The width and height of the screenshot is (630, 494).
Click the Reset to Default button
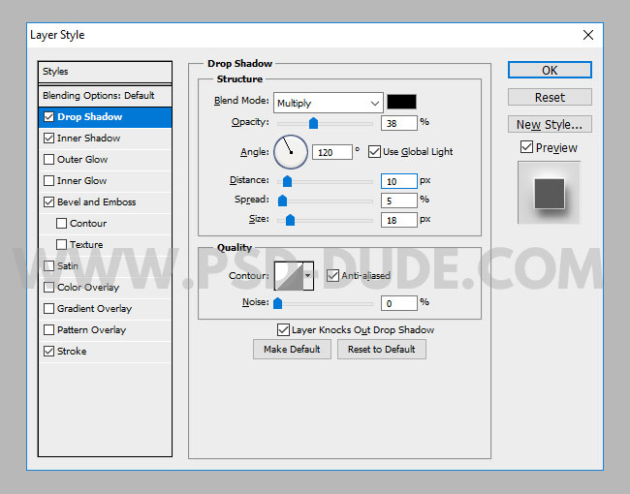(381, 349)
